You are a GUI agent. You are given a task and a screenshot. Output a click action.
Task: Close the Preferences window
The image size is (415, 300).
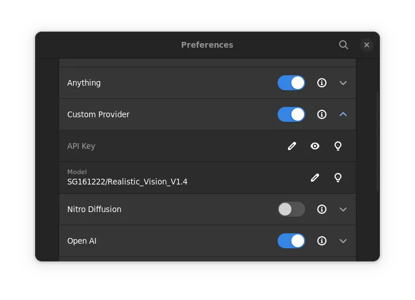click(367, 45)
